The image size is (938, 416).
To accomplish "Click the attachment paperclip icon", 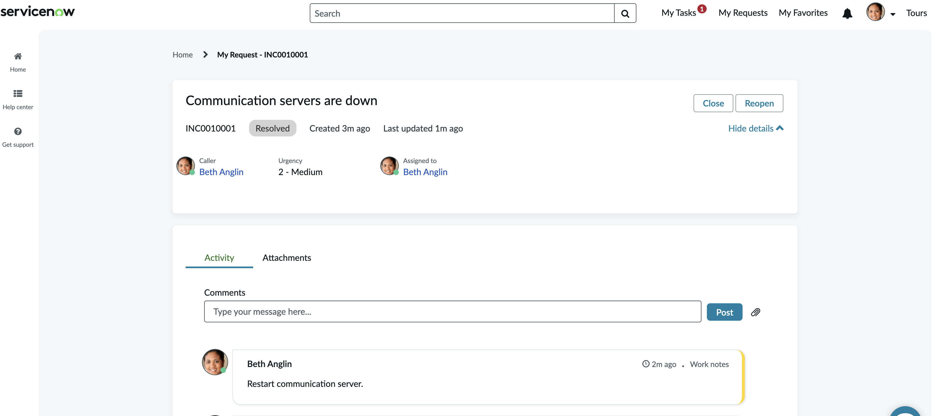I will tap(755, 312).
